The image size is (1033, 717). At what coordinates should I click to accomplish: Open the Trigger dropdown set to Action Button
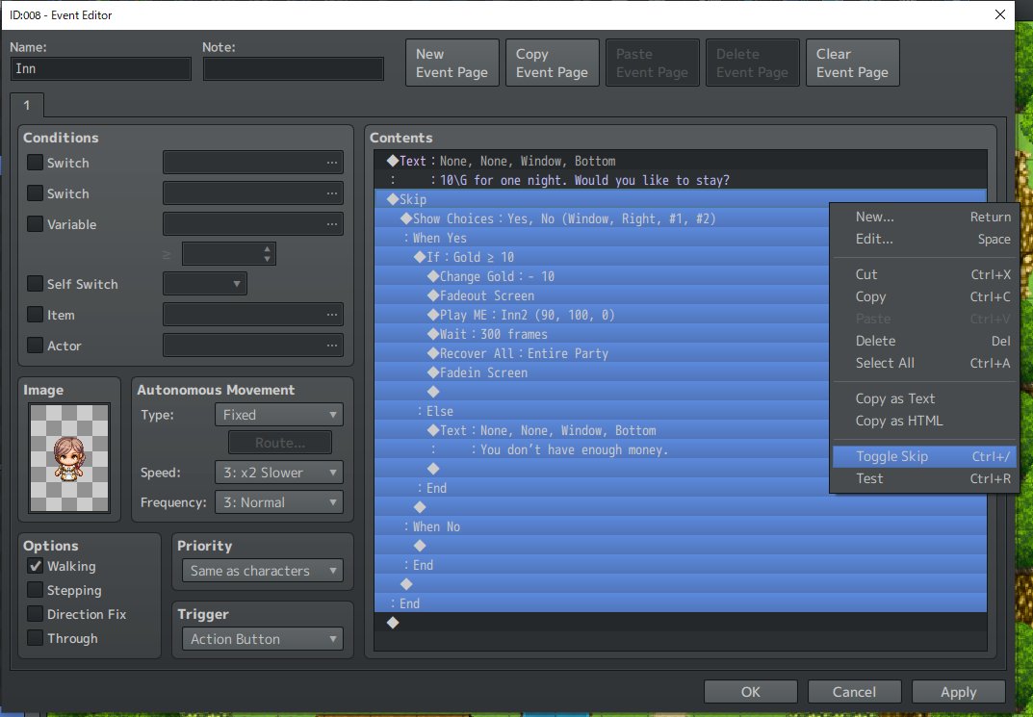tap(261, 638)
